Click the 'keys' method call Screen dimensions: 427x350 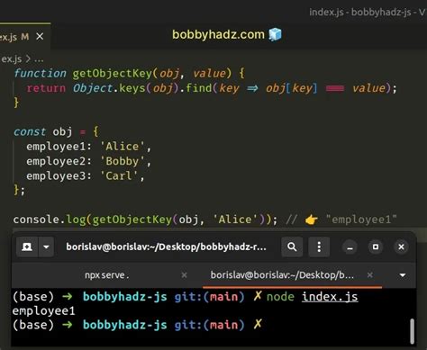(x=132, y=88)
